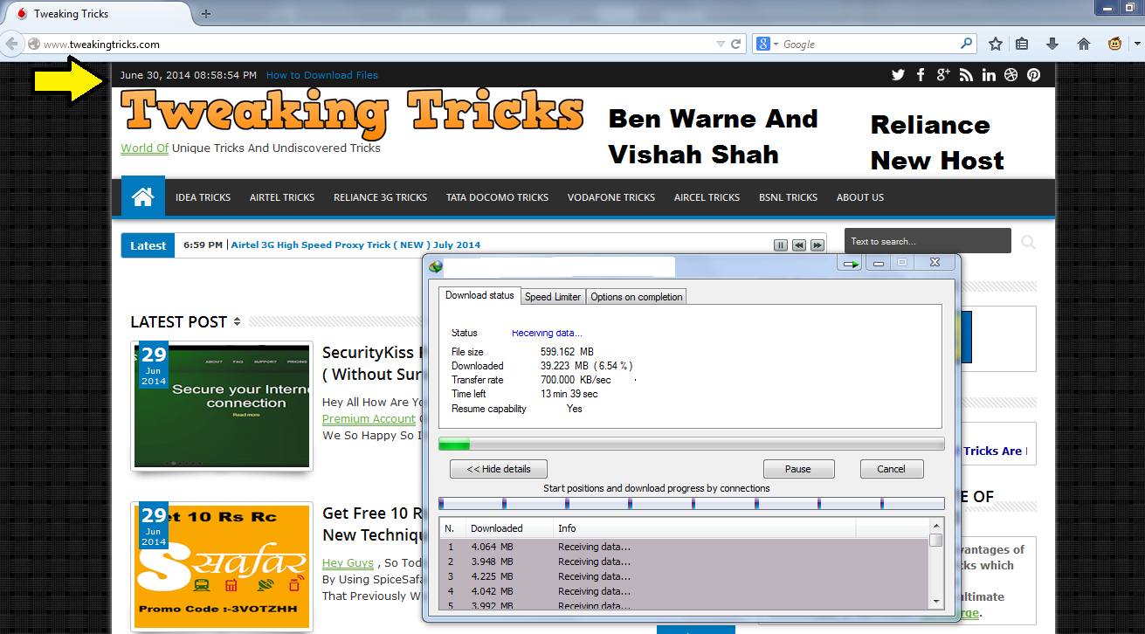Reload the page with the refresh icon
The height and width of the screenshot is (634, 1145).
[736, 44]
